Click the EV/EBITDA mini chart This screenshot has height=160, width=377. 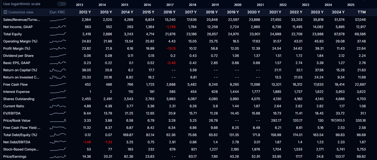(58, 113)
